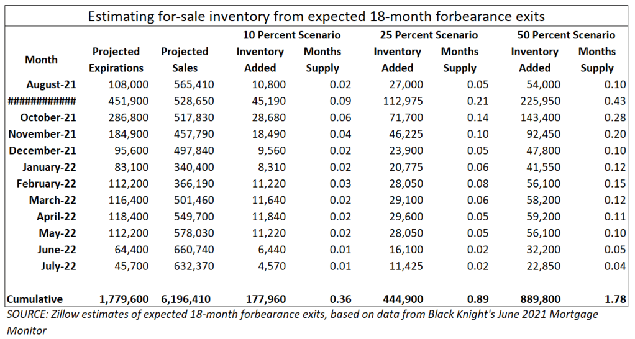The image size is (635, 339).
Task: Click the "Projected Sales" column header
Action: pyautogui.click(x=185, y=60)
